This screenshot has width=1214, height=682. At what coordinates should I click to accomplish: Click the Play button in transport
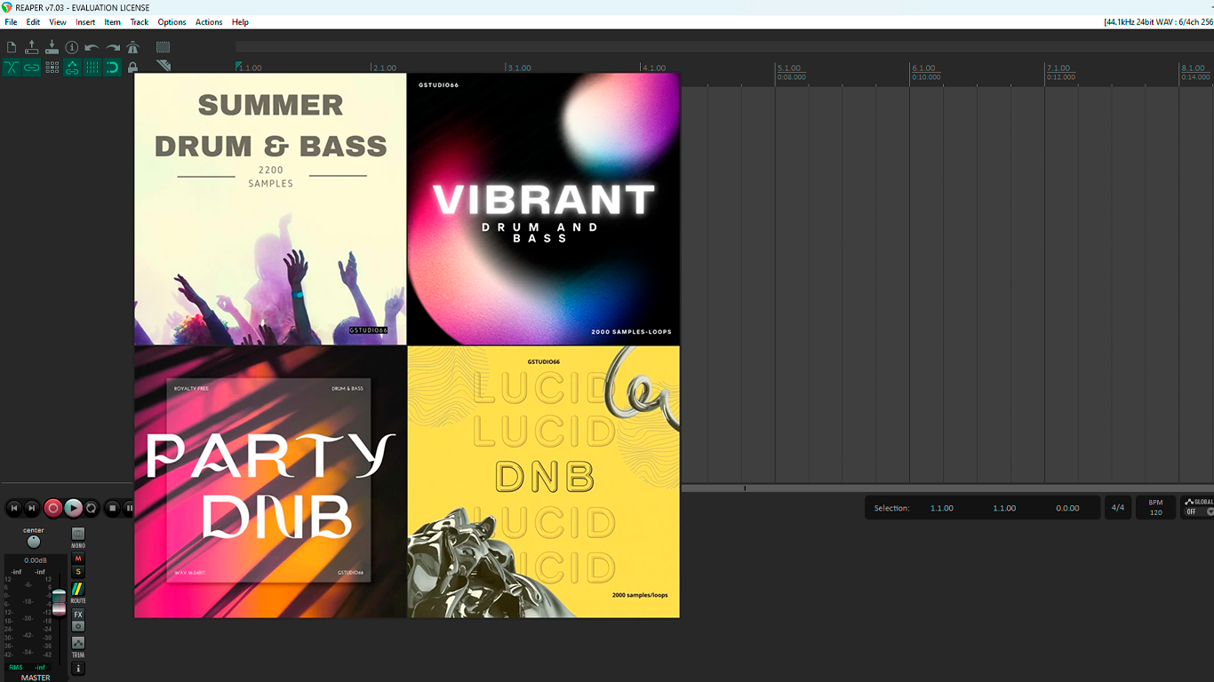coord(73,508)
